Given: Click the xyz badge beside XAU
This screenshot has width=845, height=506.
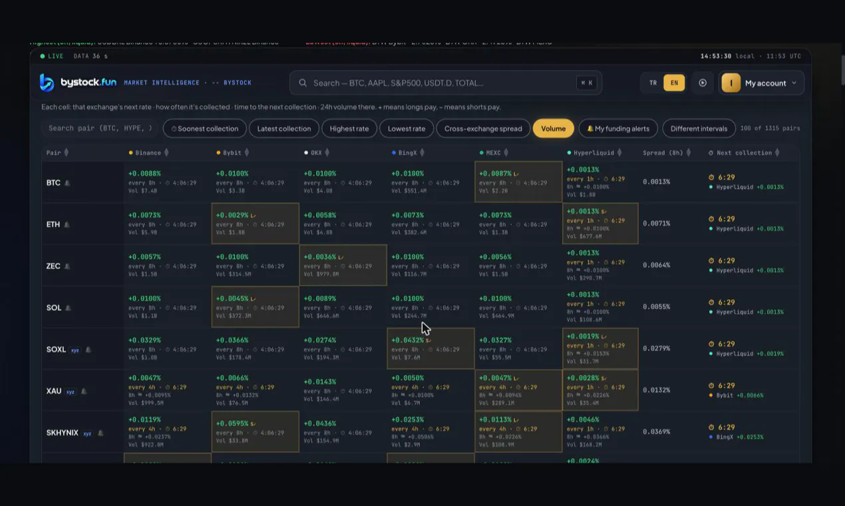Looking at the screenshot, I should 71,391.
